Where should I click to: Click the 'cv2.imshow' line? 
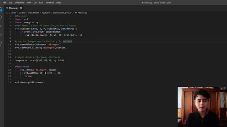pos(39,70)
